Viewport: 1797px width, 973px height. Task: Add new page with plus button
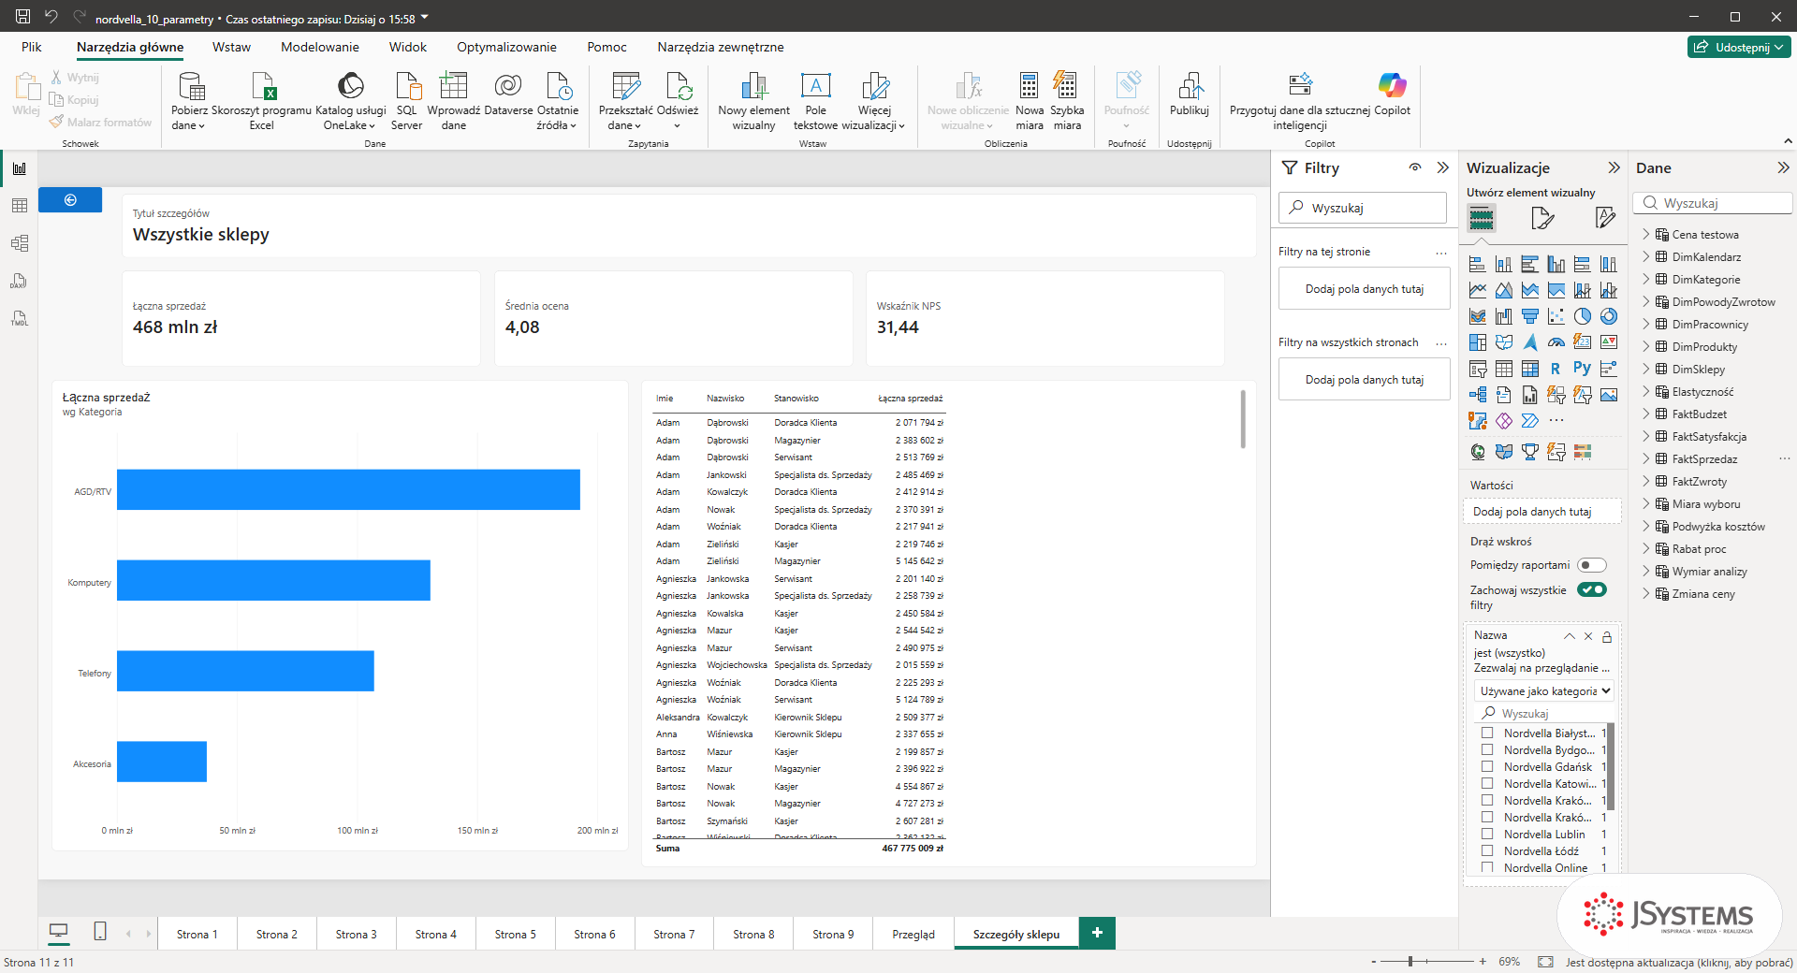point(1097,933)
